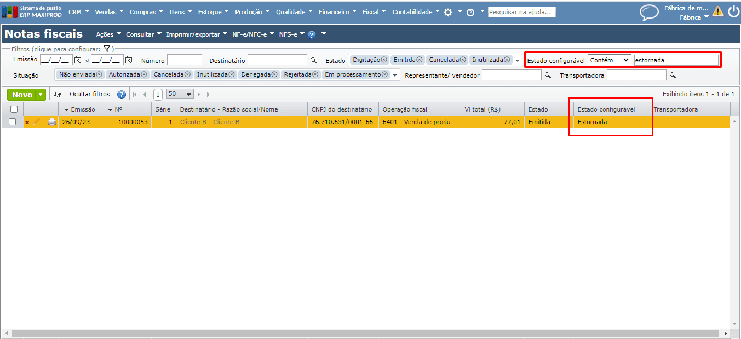Expand the arrow next to settings gear
The image size is (741, 339).
(x=460, y=11)
